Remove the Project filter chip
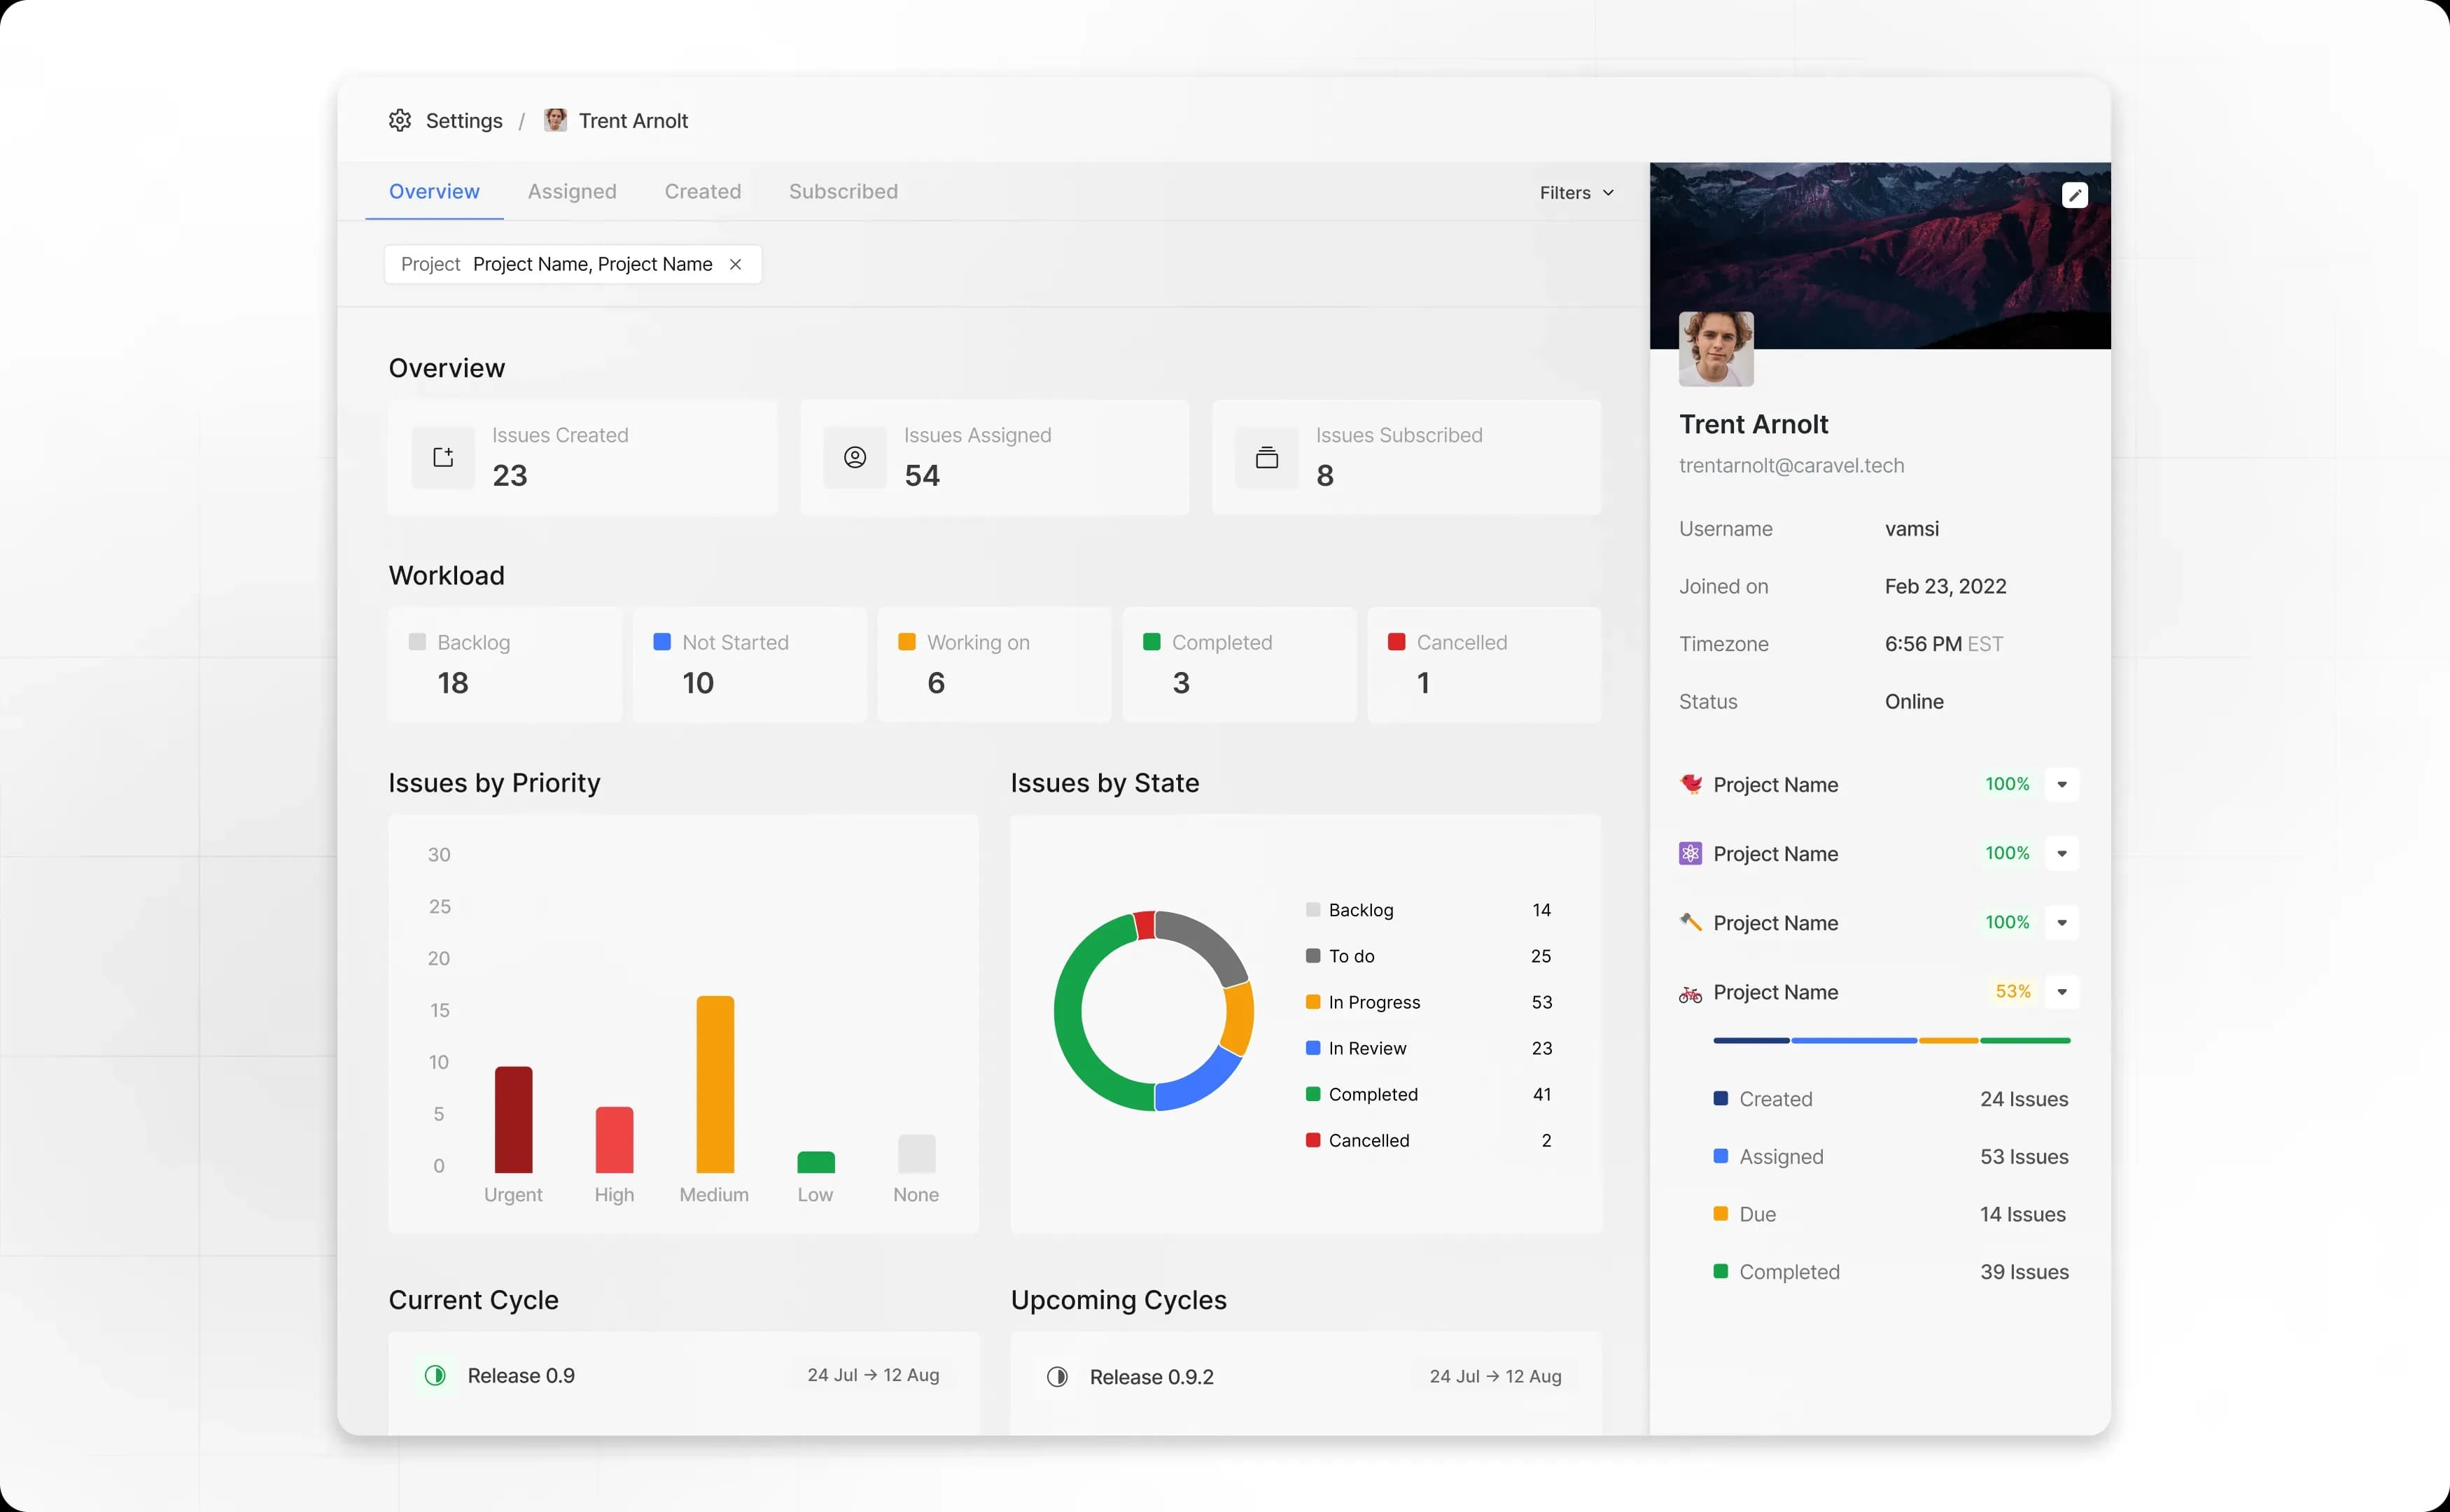Viewport: 2450px width, 1512px height. tap(735, 265)
